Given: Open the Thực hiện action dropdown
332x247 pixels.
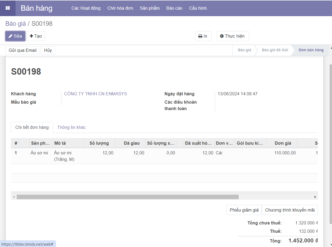Looking at the screenshot, I should point(233,36).
